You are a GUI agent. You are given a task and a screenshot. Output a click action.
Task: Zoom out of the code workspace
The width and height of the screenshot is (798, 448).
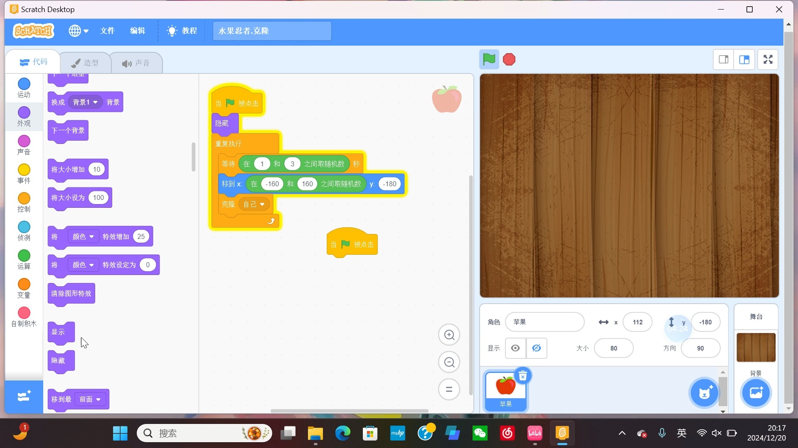tap(449, 362)
